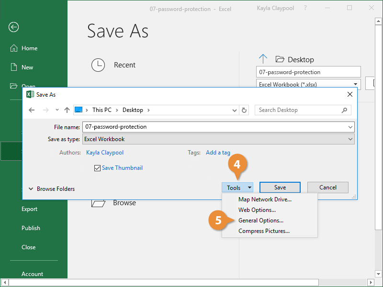Click the circular back arrow in Backstage

(13, 27)
